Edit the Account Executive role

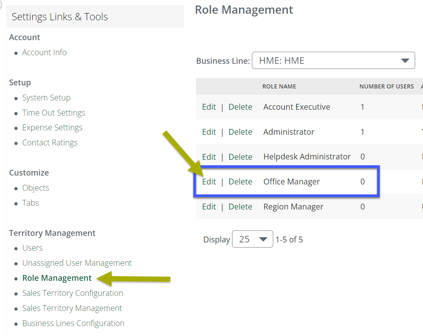tap(209, 107)
